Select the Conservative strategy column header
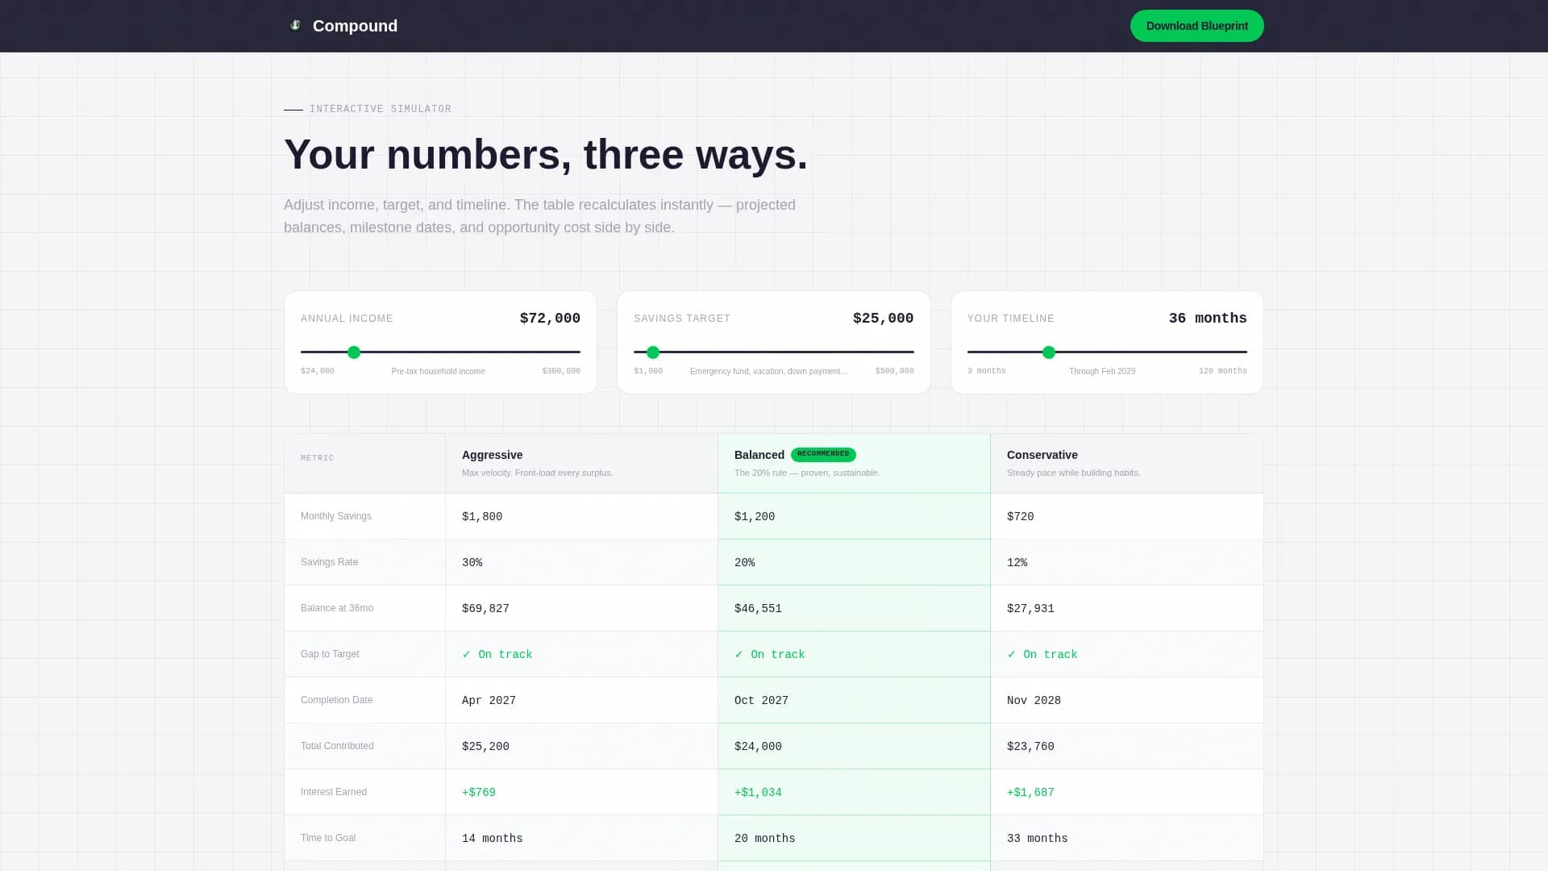Viewport: 1548px width, 871px height. (x=1042, y=454)
